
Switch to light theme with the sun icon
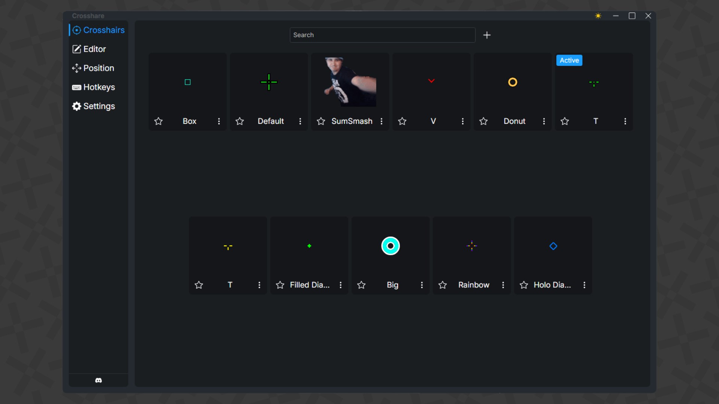[x=598, y=16]
